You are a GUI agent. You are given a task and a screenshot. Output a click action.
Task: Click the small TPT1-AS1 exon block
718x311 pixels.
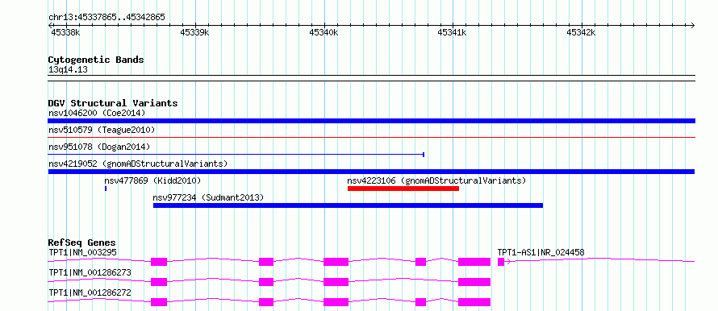(501, 262)
